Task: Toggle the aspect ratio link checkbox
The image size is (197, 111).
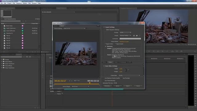Action: (x=128, y=70)
